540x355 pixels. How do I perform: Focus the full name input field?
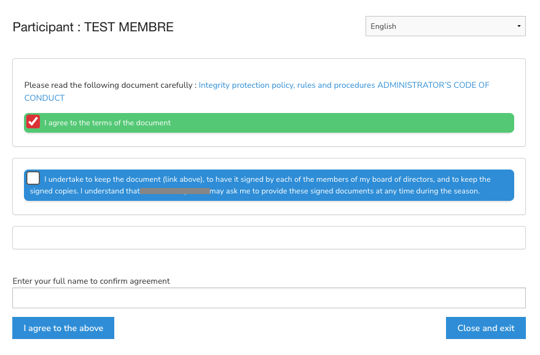[x=268, y=298]
